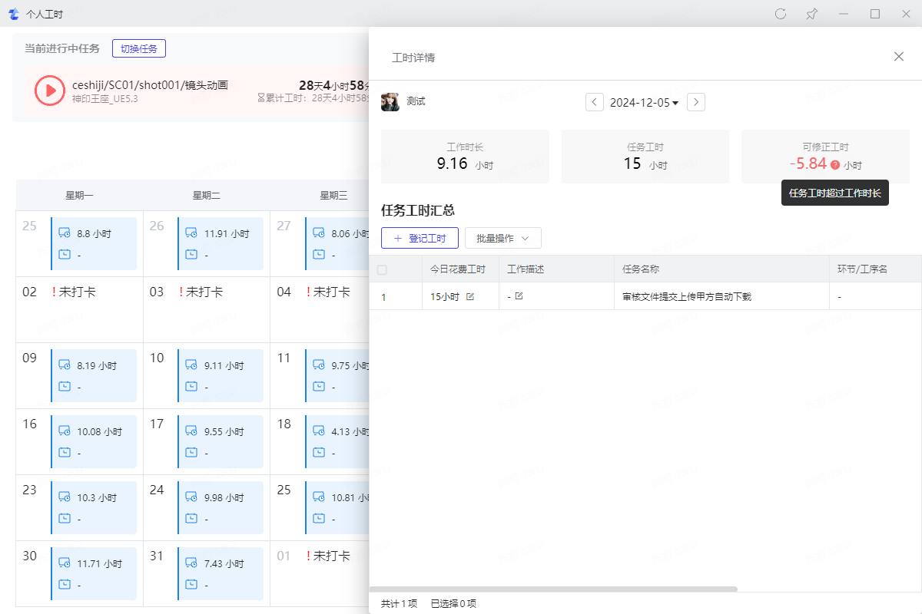Pin the window using the pin icon
This screenshot has width=922, height=614.
click(811, 14)
